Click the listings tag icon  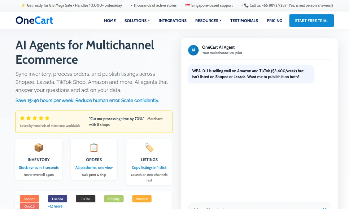[x=149, y=148]
